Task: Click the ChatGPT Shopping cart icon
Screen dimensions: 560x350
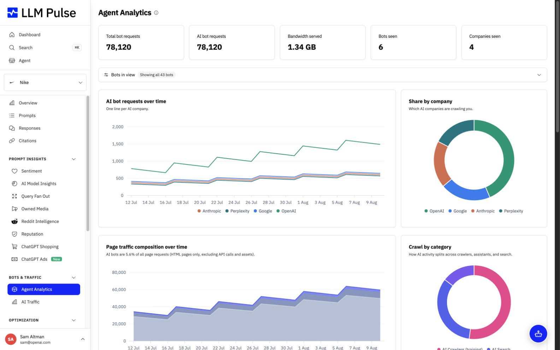Action: click(14, 247)
